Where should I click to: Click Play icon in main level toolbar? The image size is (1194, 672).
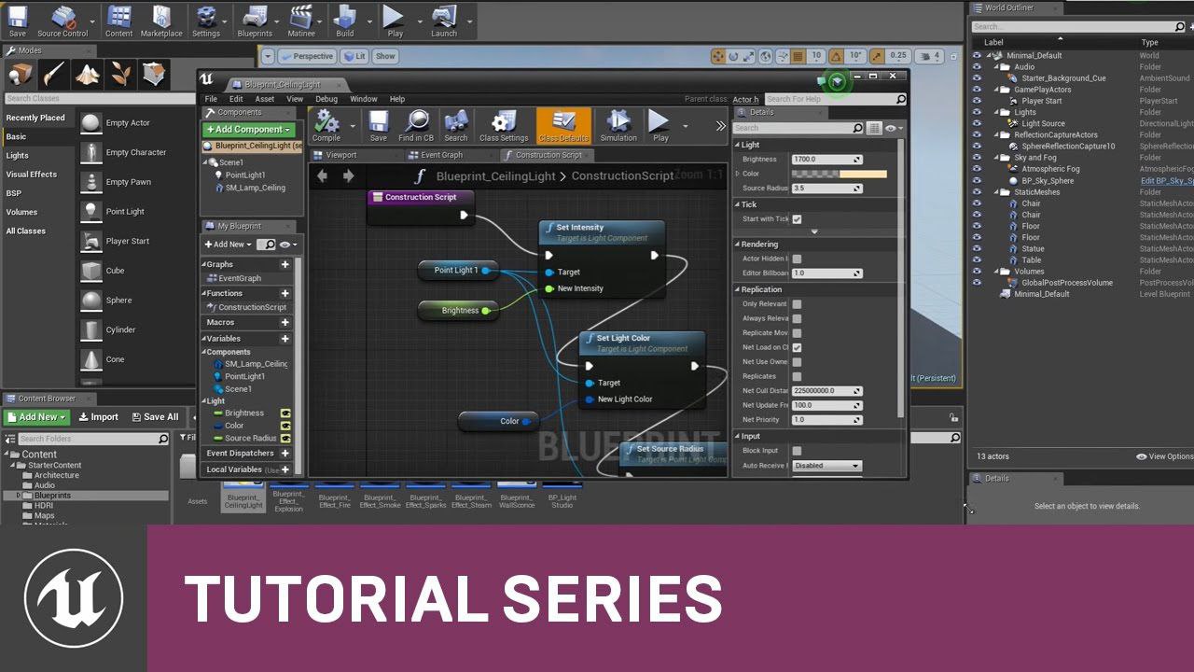pos(395,16)
